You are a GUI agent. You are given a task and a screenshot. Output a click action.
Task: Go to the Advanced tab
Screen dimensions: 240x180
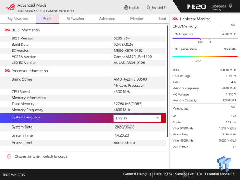(107, 19)
